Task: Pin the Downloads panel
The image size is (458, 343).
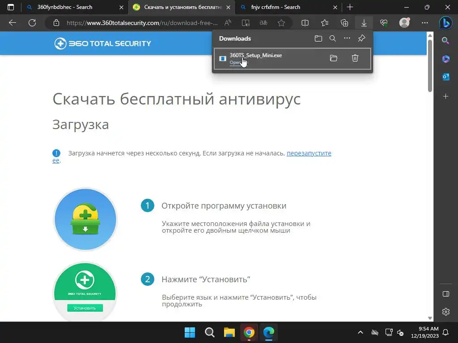Action: [x=361, y=38]
